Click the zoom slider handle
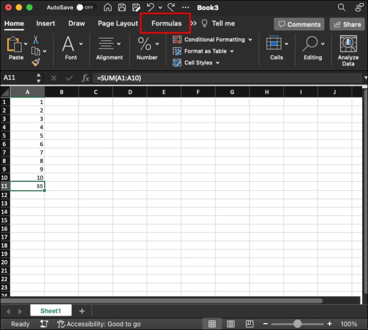Screen dimensions: 368x330 pos(298,324)
